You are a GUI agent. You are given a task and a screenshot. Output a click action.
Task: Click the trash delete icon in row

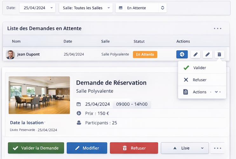pyautogui.click(x=219, y=54)
